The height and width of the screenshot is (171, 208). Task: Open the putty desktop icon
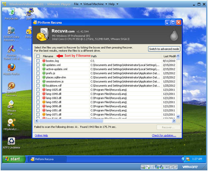(29, 14)
